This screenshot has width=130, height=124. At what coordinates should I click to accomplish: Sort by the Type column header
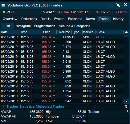coord(77,32)
